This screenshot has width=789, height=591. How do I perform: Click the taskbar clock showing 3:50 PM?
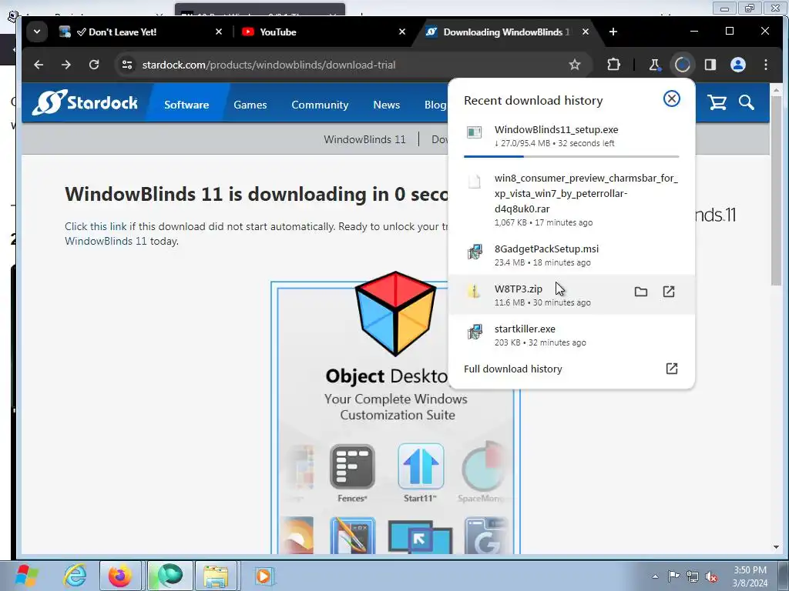750,576
